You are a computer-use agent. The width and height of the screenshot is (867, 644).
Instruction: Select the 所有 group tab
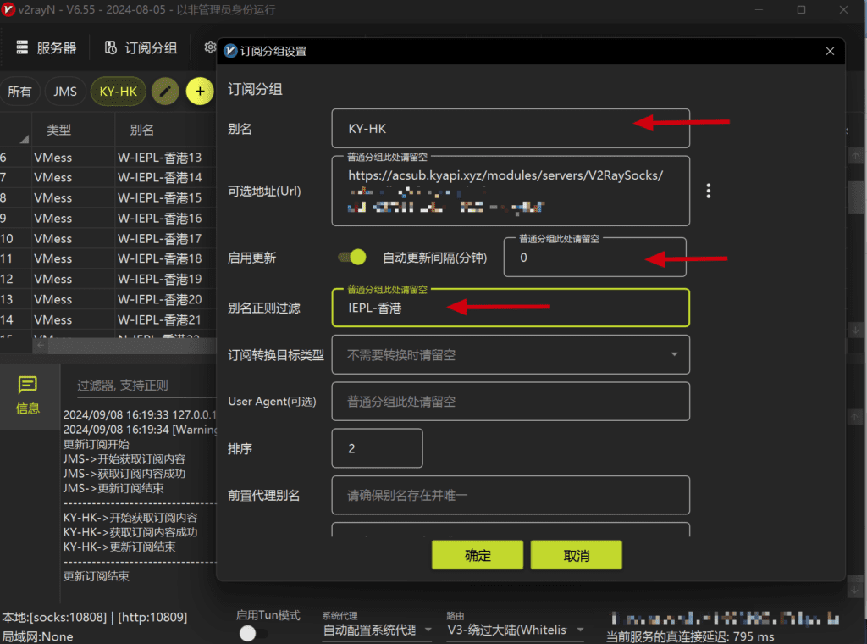pyautogui.click(x=19, y=92)
